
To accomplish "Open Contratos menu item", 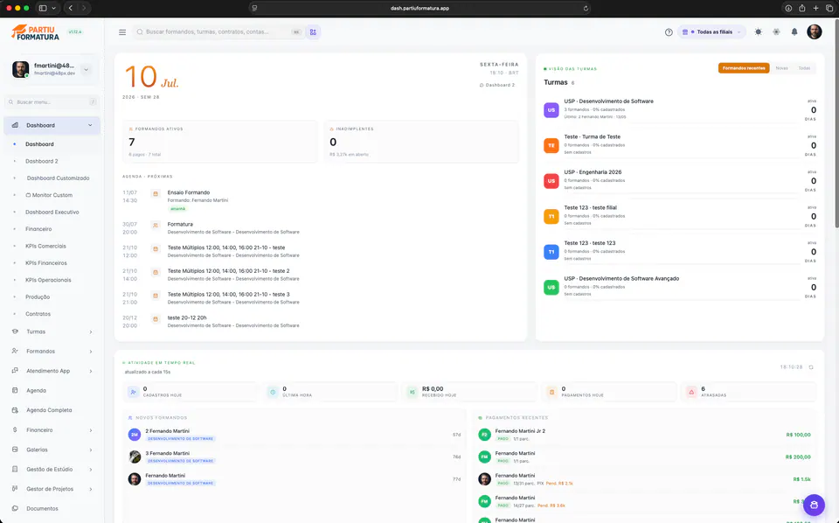I will click(x=38, y=314).
